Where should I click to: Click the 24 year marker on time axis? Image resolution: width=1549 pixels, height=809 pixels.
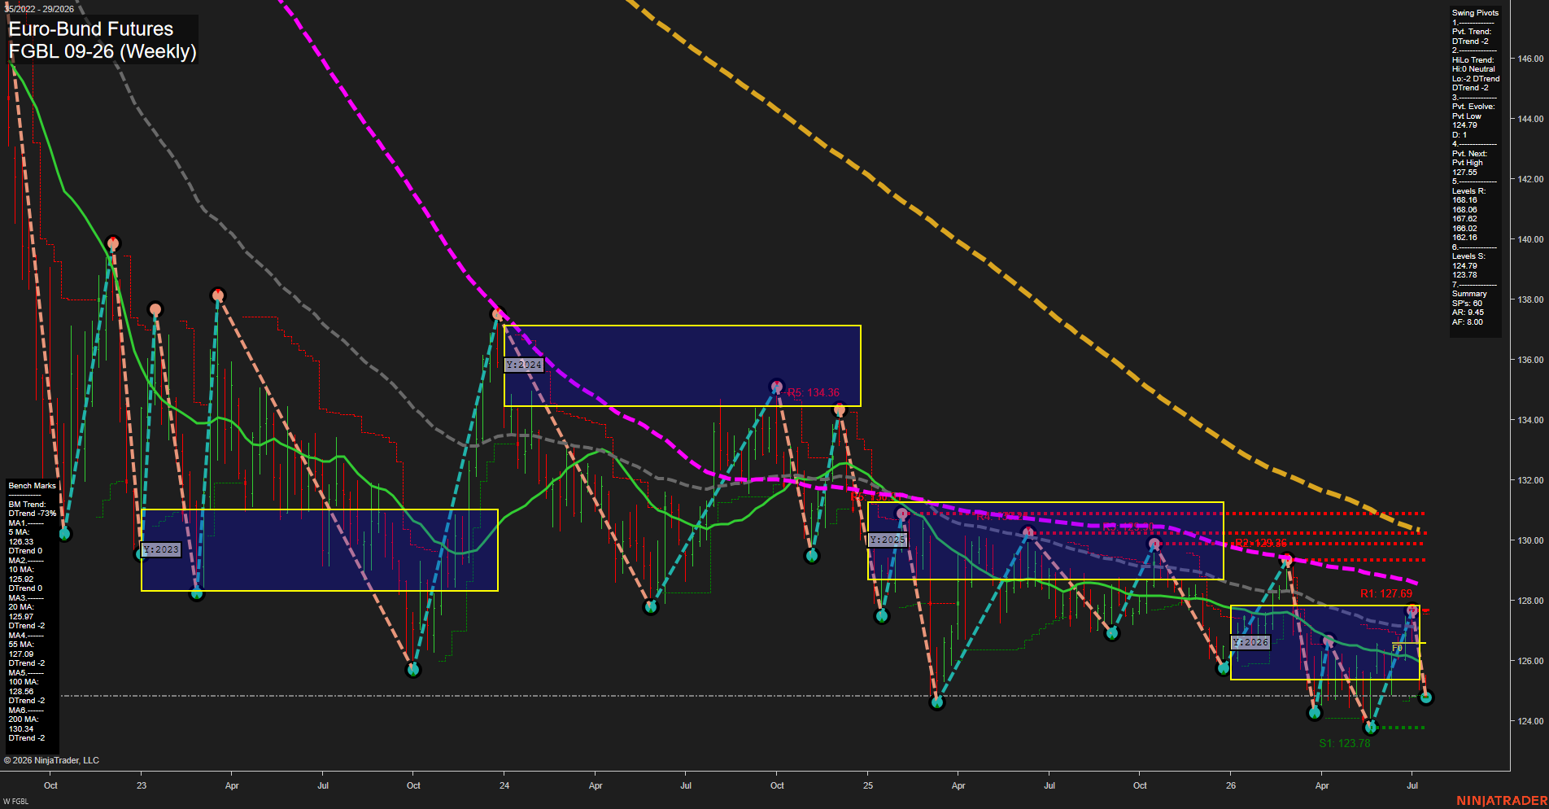click(x=504, y=785)
